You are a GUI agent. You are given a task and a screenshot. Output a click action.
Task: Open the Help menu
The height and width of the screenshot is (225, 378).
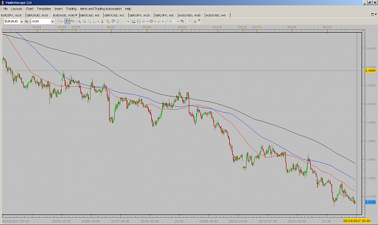(128, 8)
